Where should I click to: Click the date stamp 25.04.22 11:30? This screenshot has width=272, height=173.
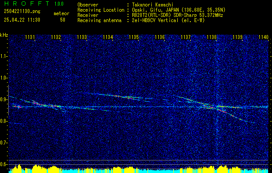click(22, 20)
